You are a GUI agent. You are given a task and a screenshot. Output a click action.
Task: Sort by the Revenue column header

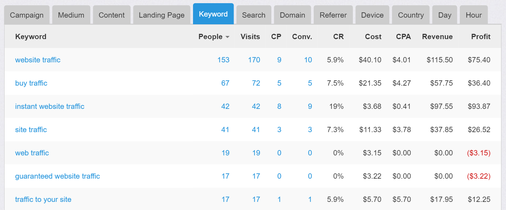(x=437, y=37)
